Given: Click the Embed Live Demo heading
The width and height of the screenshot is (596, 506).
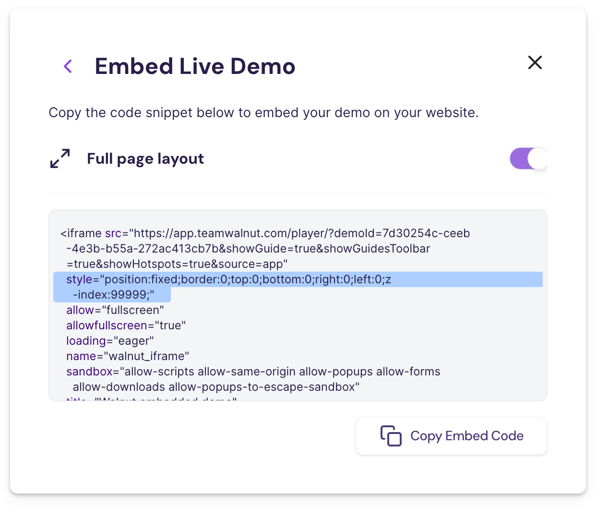Looking at the screenshot, I should [195, 66].
